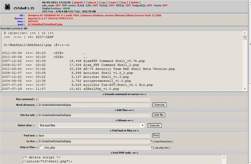Open the php.ini link
Screen dimensions: 251x164
coord(92,3)
